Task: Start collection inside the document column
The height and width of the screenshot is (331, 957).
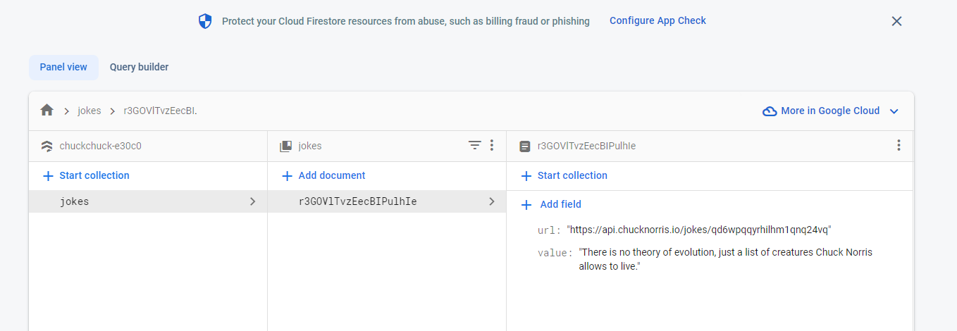Action: (564, 175)
